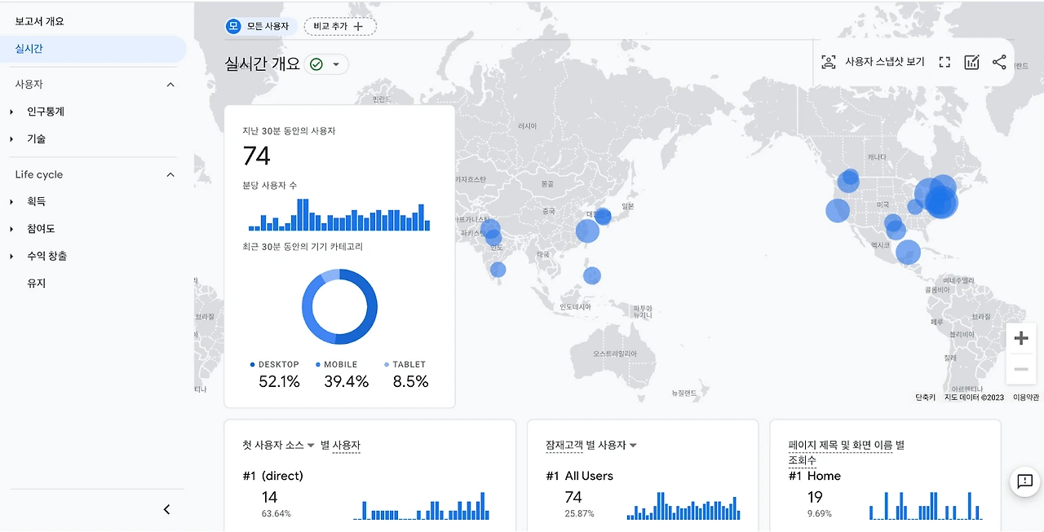Click the 모든 사용자 segment chip
Viewport: 1044px width, 532px height.
coord(259,26)
